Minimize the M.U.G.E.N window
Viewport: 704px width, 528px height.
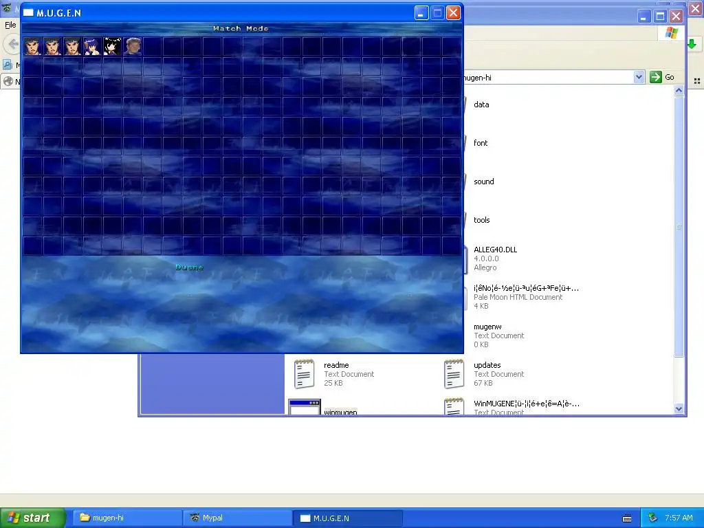coord(421,13)
